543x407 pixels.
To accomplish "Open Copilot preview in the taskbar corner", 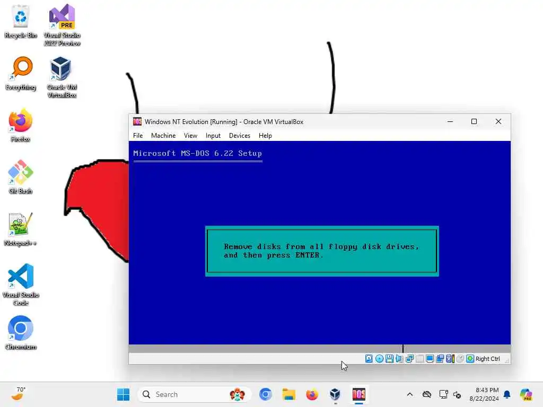I will click(526, 394).
